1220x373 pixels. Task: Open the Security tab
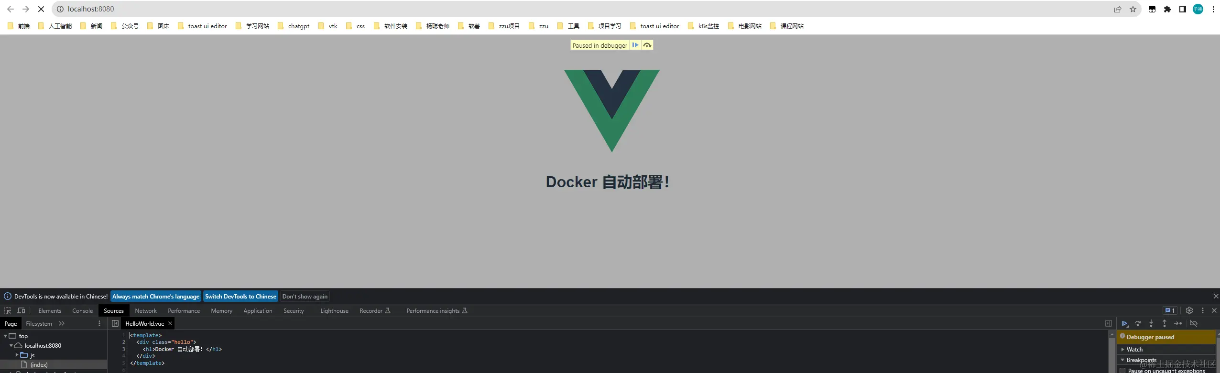[294, 310]
